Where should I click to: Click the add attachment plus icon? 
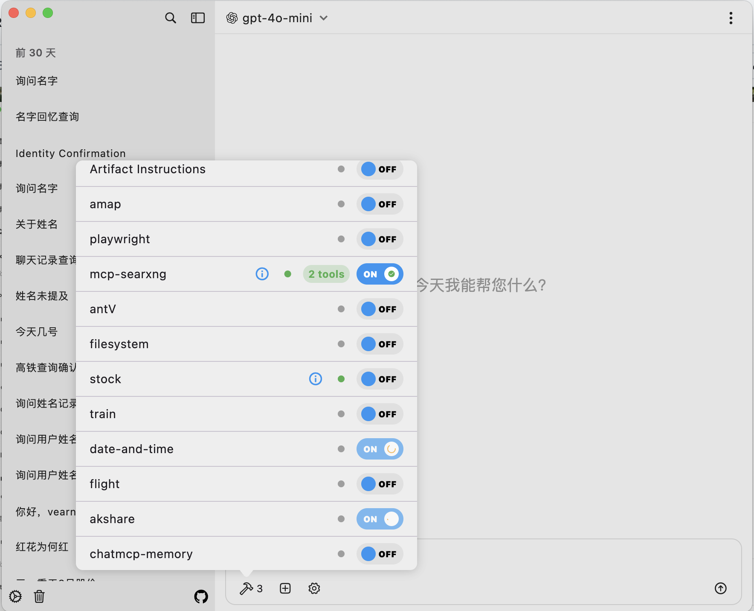[x=285, y=588]
